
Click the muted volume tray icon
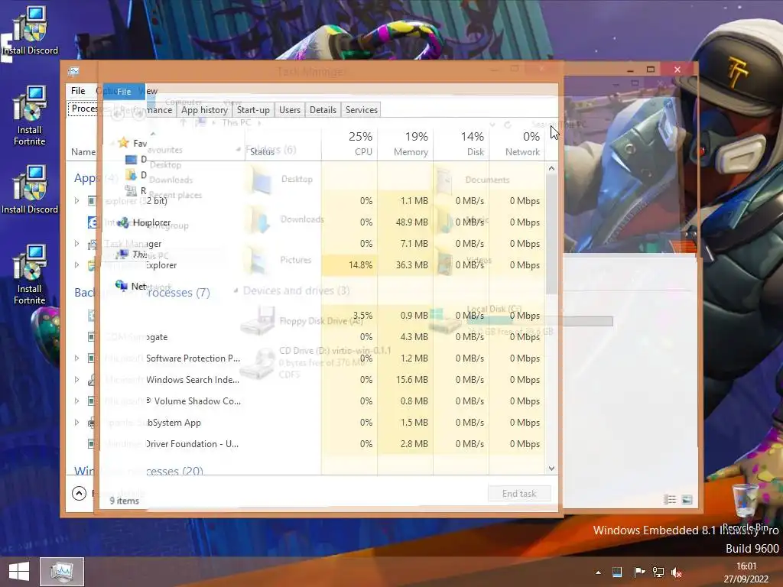click(x=677, y=572)
